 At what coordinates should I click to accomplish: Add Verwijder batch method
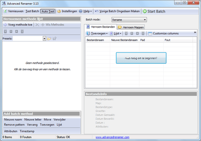[x=59, y=120]
